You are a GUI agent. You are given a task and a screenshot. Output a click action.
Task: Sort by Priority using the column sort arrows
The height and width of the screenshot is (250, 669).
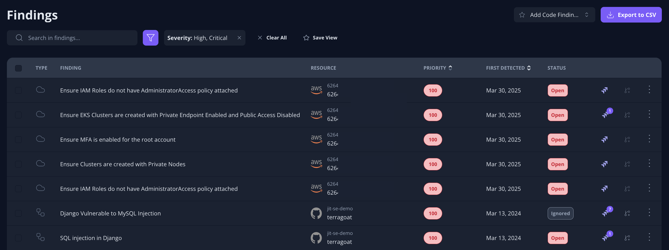click(451, 68)
